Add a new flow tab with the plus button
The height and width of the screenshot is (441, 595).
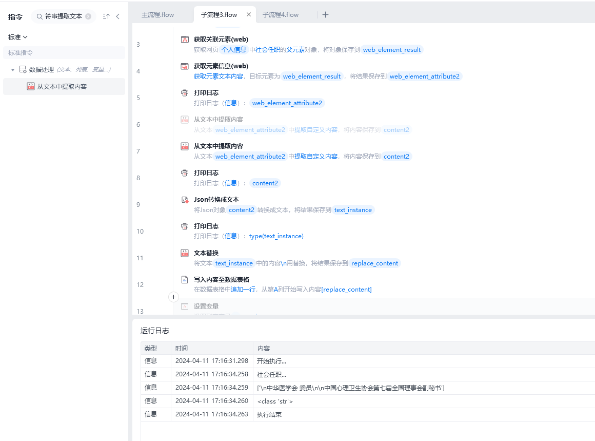[x=325, y=15]
